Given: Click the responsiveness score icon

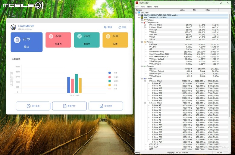Looking at the screenshot, I should [108, 36].
